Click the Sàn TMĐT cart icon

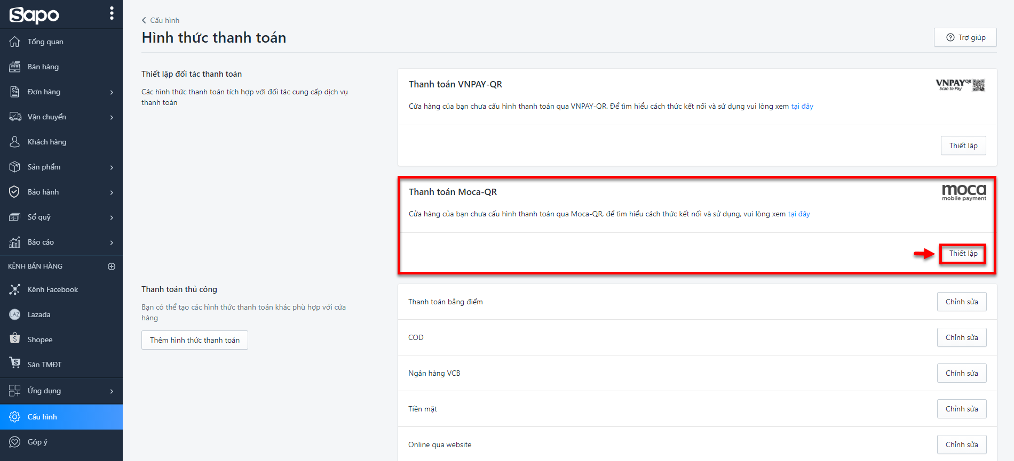click(x=15, y=363)
